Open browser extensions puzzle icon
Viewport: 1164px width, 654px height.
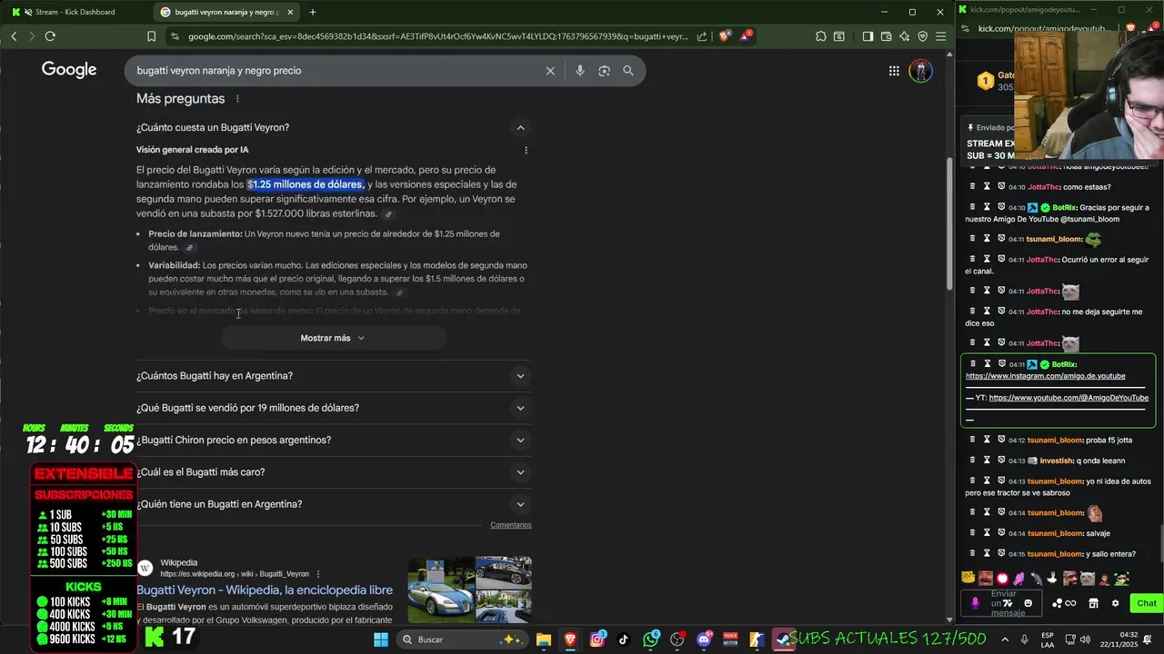coord(821,36)
